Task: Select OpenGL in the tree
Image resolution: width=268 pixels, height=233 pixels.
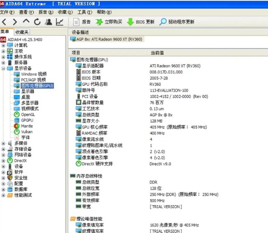Action: 28,114
